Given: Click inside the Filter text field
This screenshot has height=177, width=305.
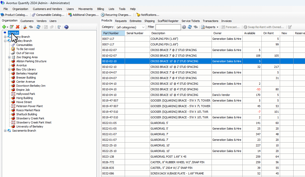Looking at the screenshot, I should [168, 27].
